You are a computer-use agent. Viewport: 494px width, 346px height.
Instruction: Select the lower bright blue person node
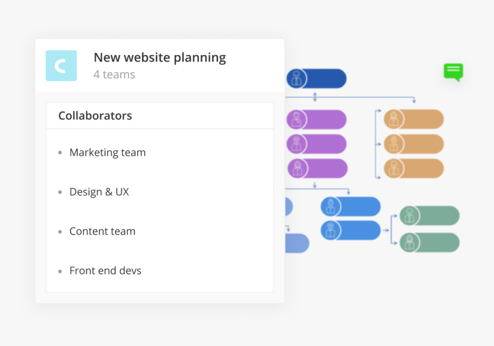pos(350,230)
